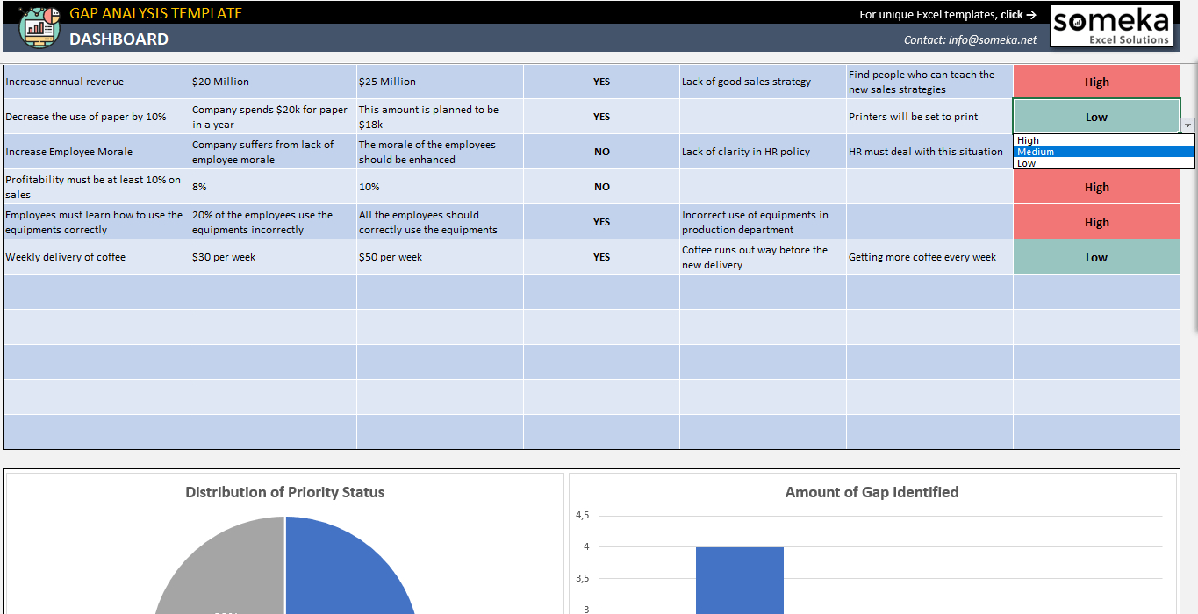Click the '10%' future state cell
Viewport: 1198px width, 614px height.
pyautogui.click(x=440, y=187)
